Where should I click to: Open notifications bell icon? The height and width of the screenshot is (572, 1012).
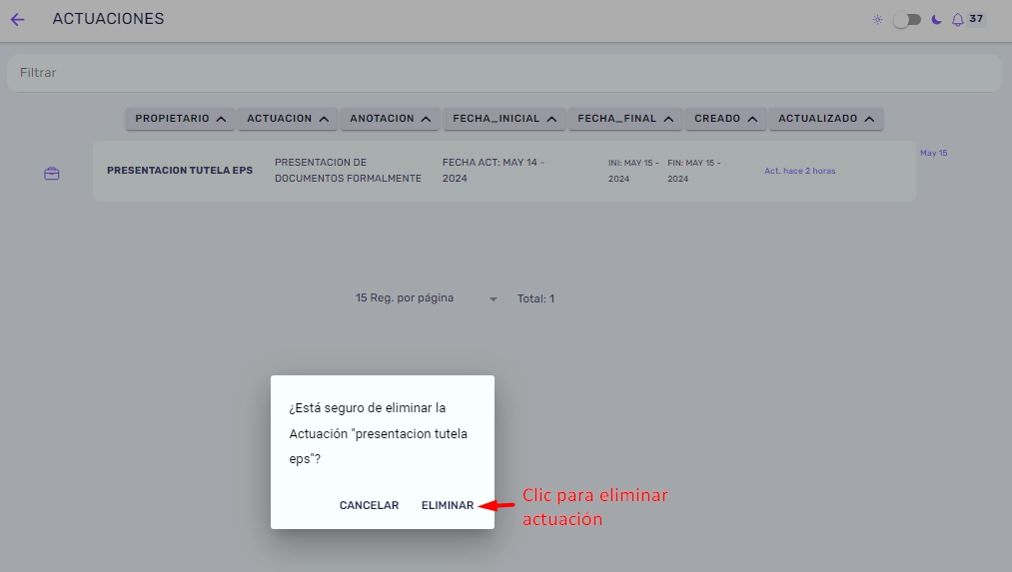point(958,20)
